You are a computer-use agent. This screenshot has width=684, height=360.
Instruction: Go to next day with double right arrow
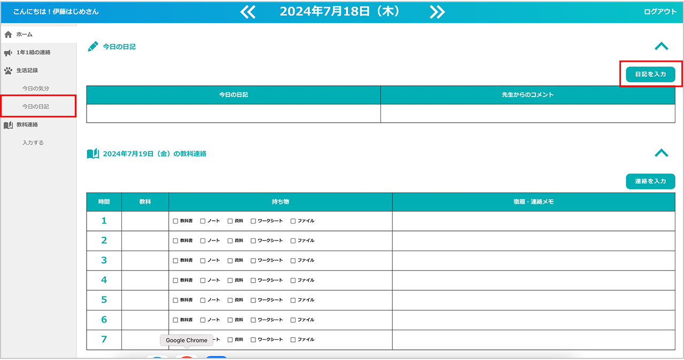click(437, 12)
